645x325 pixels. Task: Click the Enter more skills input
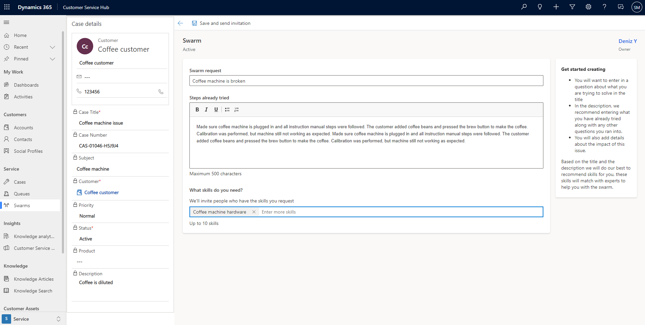400,212
